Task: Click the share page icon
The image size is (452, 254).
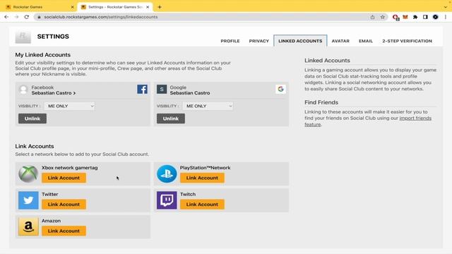Action: click(372, 17)
